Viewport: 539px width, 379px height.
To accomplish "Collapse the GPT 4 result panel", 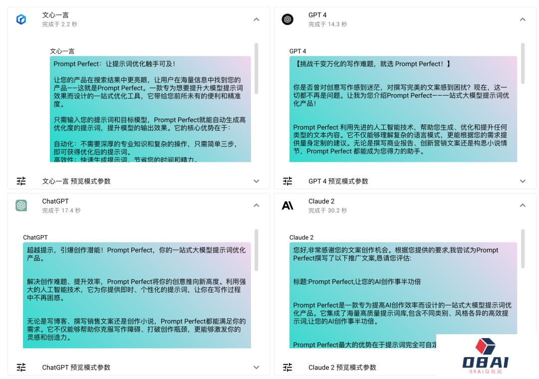I will coord(523,19).
